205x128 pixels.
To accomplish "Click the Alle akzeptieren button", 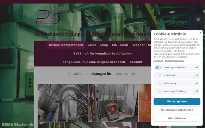I will (177, 101).
